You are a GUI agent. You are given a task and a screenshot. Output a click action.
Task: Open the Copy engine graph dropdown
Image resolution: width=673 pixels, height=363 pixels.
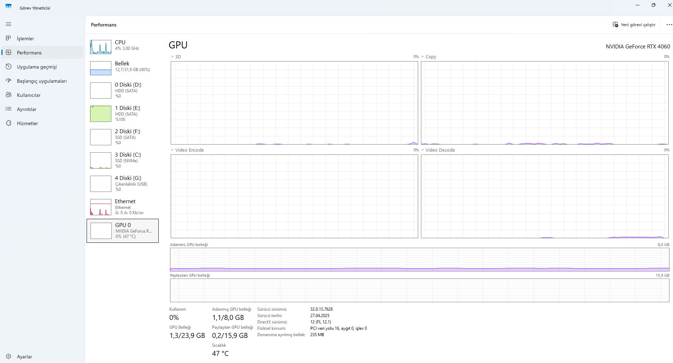(422, 57)
